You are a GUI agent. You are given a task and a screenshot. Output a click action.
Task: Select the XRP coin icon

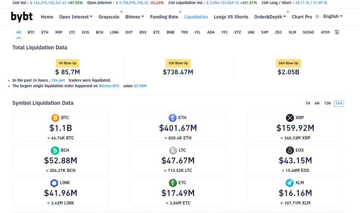[x=290, y=118]
